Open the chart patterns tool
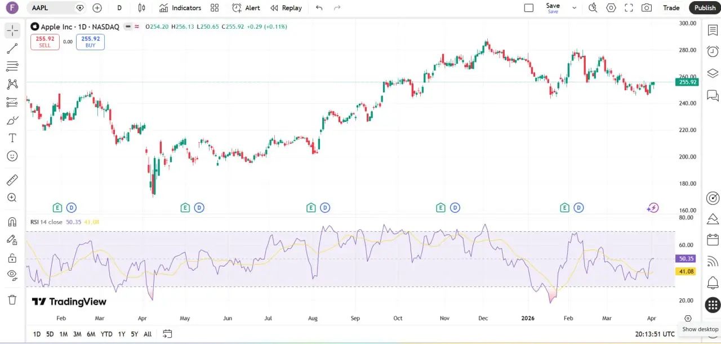This screenshot has height=344, width=721. (x=12, y=84)
